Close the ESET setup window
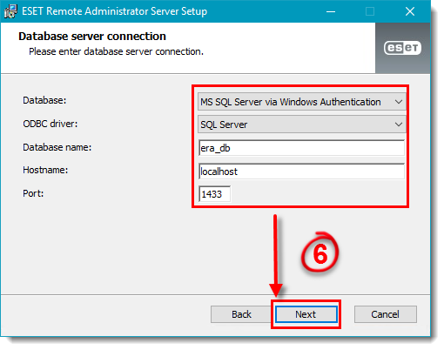The height and width of the screenshot is (350, 444). pyautogui.click(x=410, y=11)
